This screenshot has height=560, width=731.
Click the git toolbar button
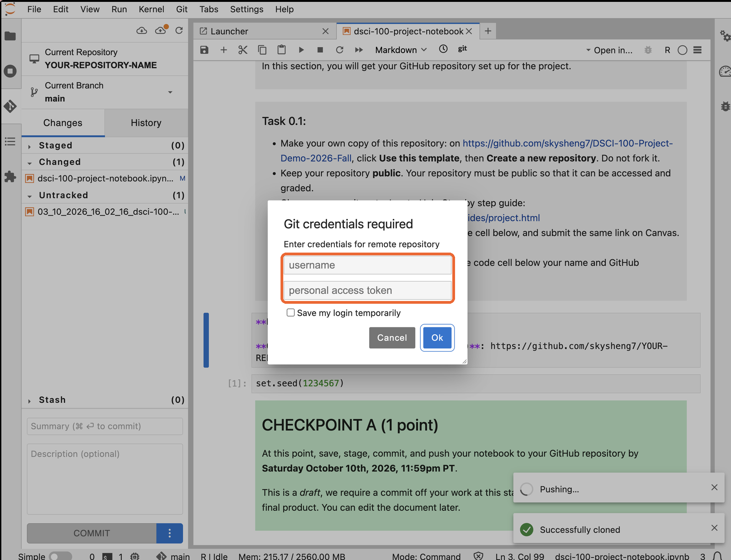[x=462, y=49]
